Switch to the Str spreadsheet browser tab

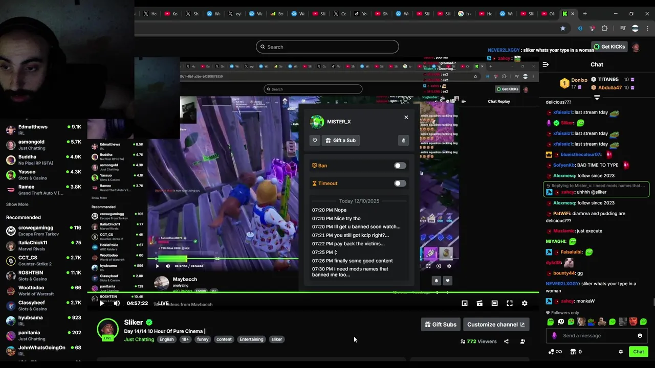pos(276,14)
